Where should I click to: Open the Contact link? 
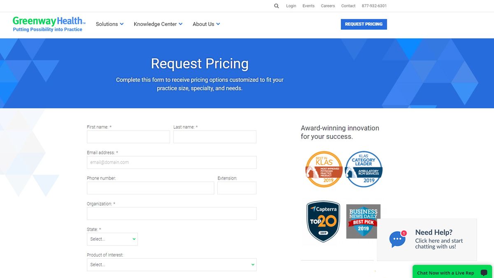coord(348,6)
